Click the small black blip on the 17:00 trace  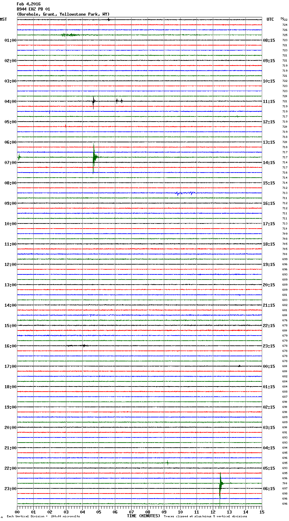[x=239, y=366]
